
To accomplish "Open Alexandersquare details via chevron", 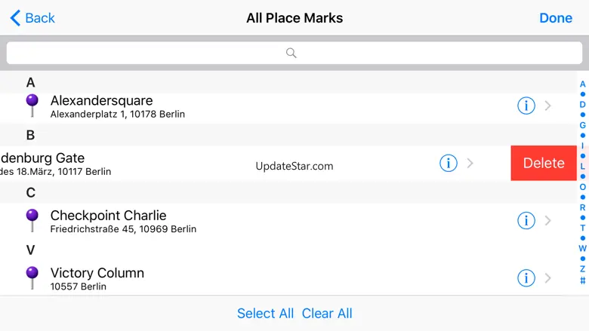I will point(548,106).
